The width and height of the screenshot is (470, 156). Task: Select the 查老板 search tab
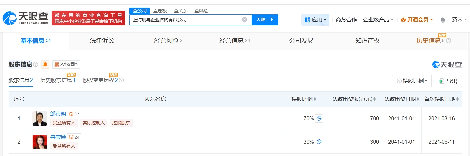(x=160, y=11)
